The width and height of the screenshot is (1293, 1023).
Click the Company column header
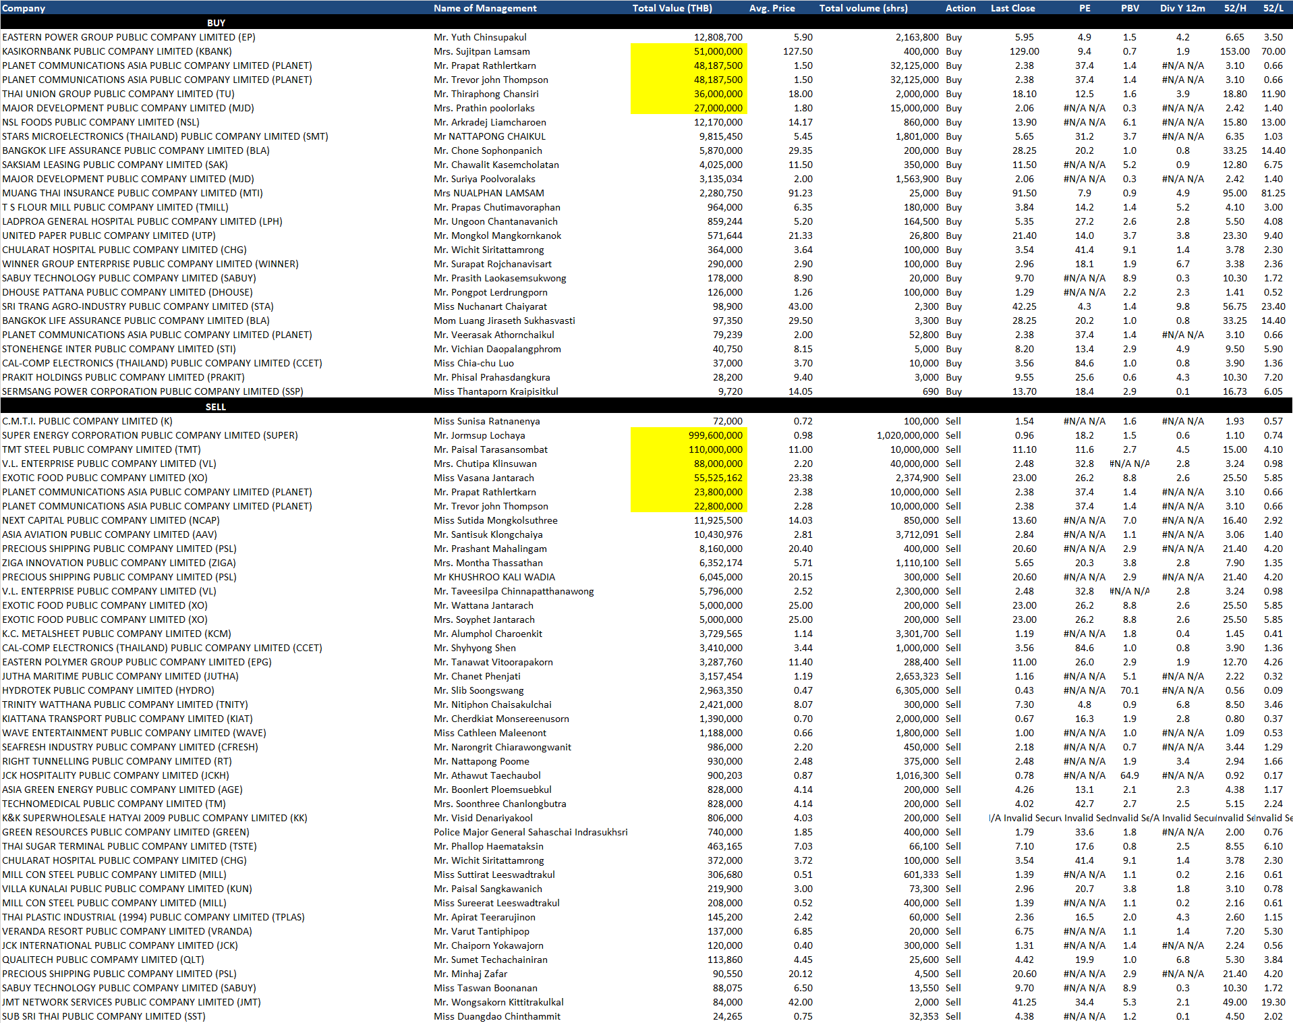24,8
